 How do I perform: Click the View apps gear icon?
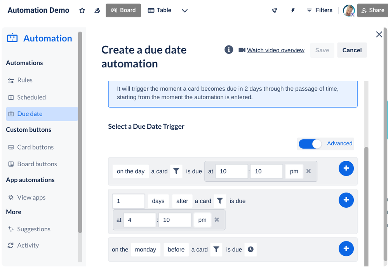(11, 197)
